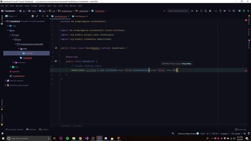Open TODO tool window
251x141 pixels.
[x=44, y=130]
